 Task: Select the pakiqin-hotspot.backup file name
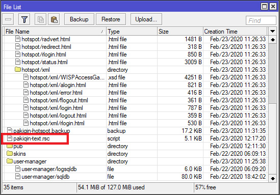pyautogui.click(x=42, y=131)
